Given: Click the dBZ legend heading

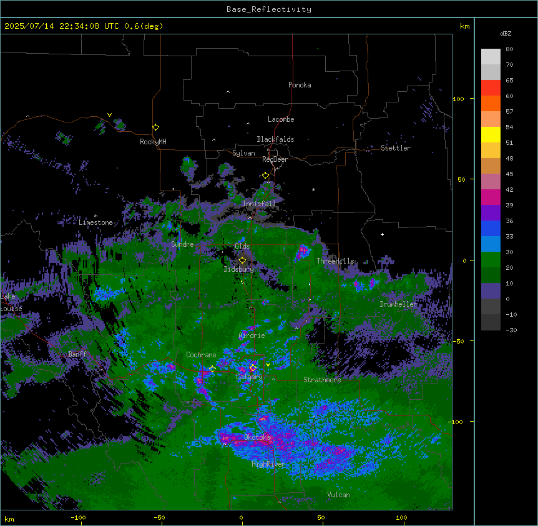Looking at the screenshot, I should pos(506,33).
